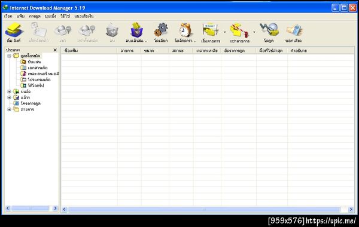Select the Documents category in the tree
This screenshot has width=359, height=227.
pyautogui.click(x=38, y=68)
